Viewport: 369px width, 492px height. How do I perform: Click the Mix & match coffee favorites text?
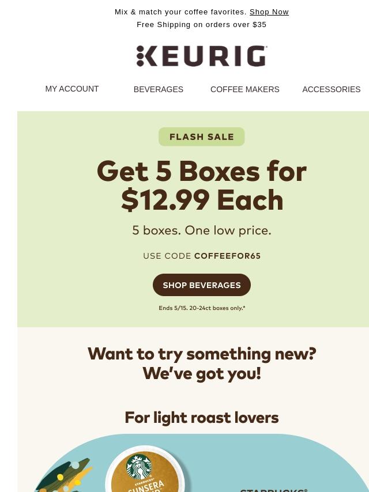180,12
